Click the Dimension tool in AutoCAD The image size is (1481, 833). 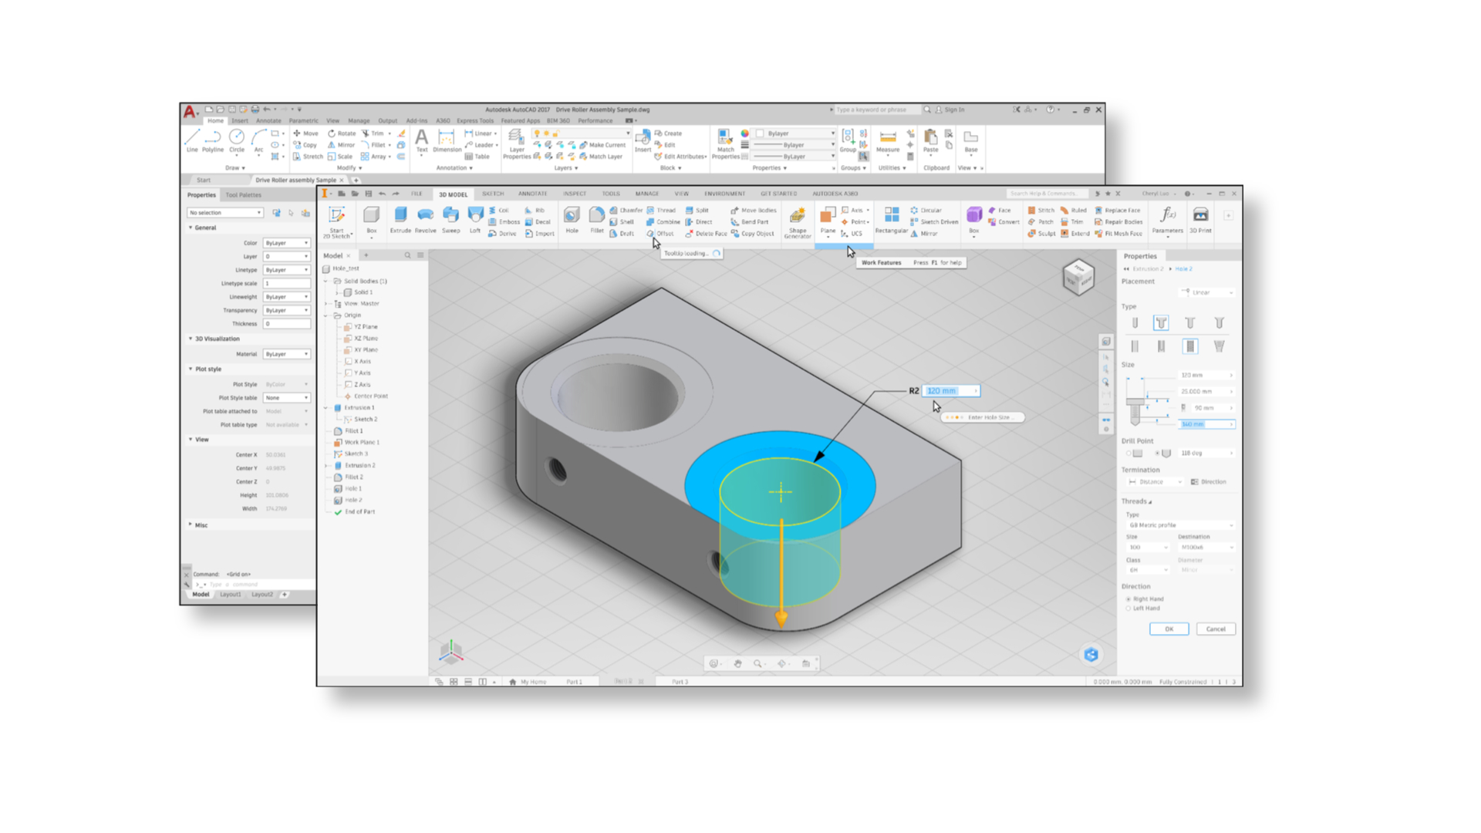pos(447,141)
